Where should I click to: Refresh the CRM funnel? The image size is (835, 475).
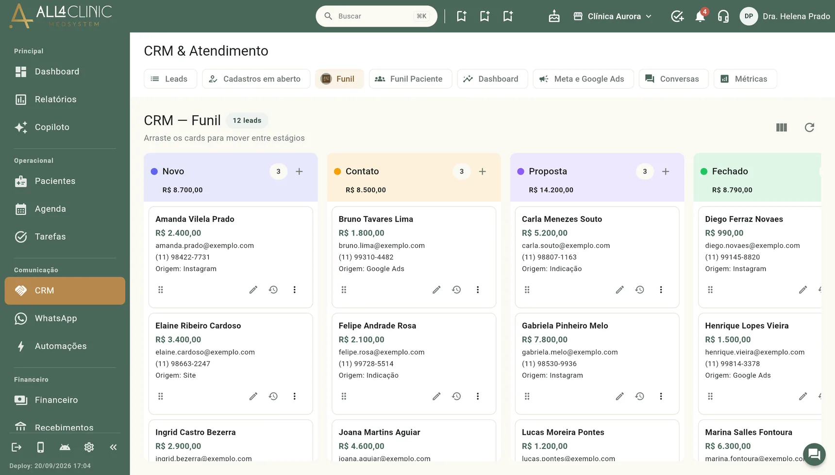[809, 127]
